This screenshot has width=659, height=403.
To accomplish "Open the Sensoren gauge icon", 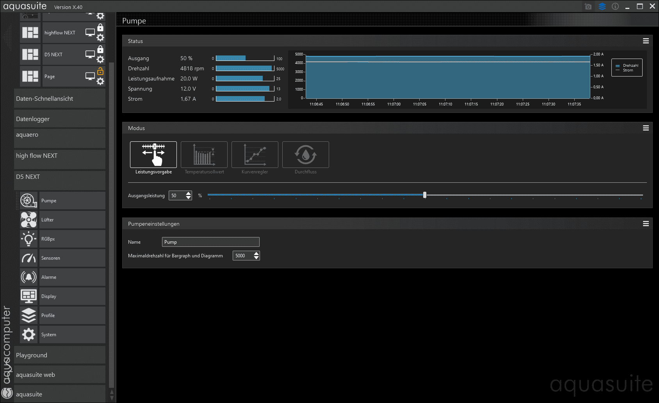I will click(x=28, y=258).
